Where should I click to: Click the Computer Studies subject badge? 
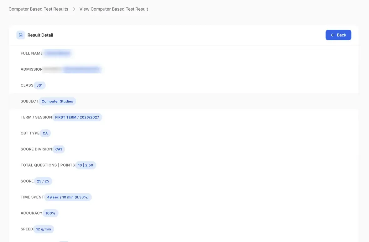pos(57,101)
